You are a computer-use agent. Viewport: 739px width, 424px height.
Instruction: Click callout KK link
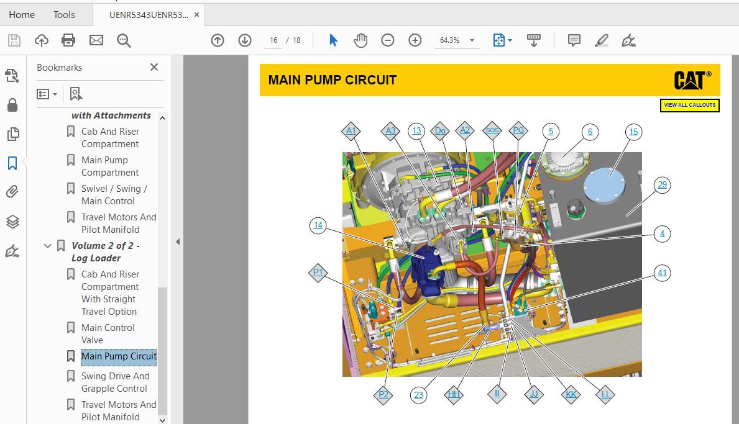coord(571,394)
